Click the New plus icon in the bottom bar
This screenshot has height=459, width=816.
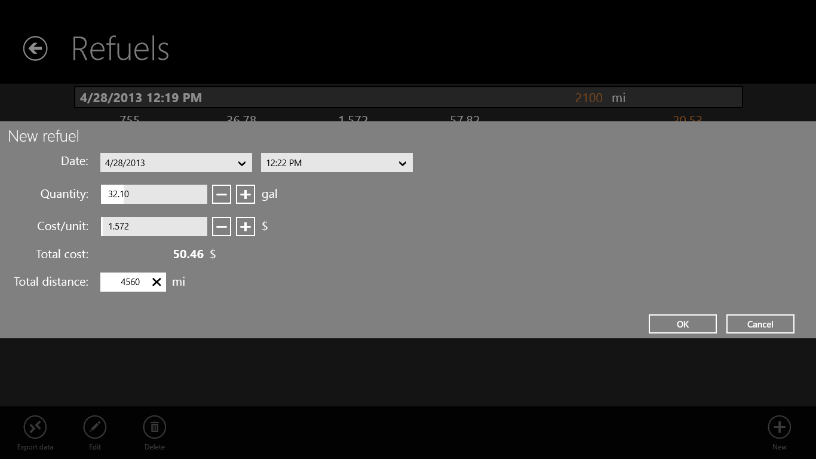pyautogui.click(x=780, y=427)
